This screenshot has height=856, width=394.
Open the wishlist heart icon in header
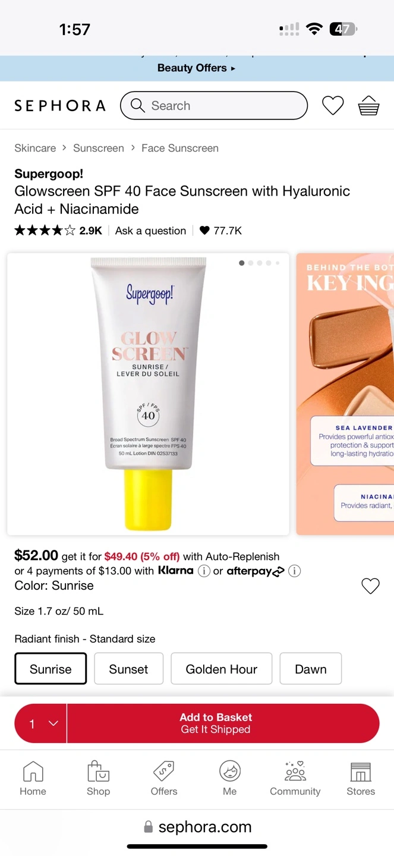[333, 106]
